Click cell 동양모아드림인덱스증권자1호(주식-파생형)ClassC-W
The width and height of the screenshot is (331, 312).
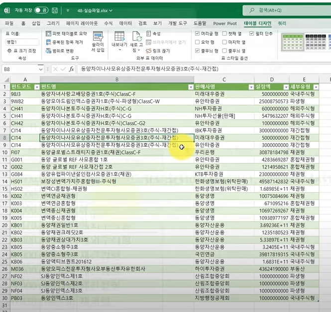coord(117,101)
